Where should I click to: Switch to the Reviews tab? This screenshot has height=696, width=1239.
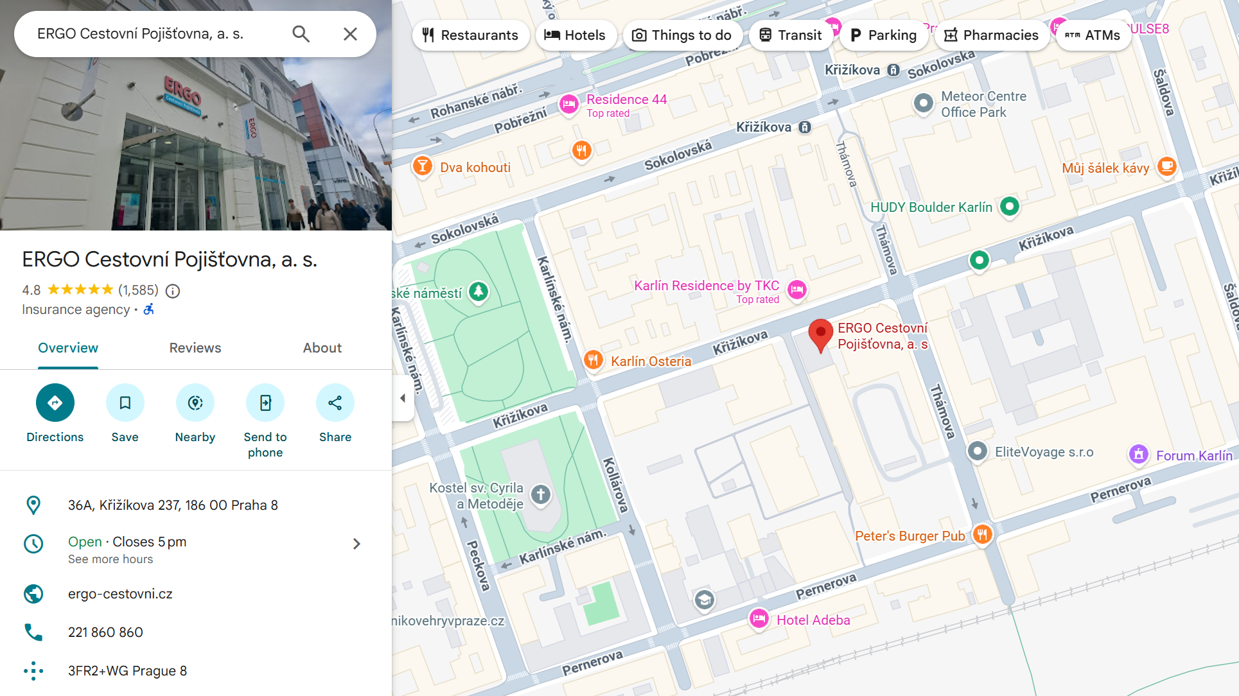click(195, 348)
